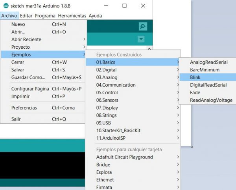Expand the 02.Digital examples submenu
The image size is (236, 190).
133,70
